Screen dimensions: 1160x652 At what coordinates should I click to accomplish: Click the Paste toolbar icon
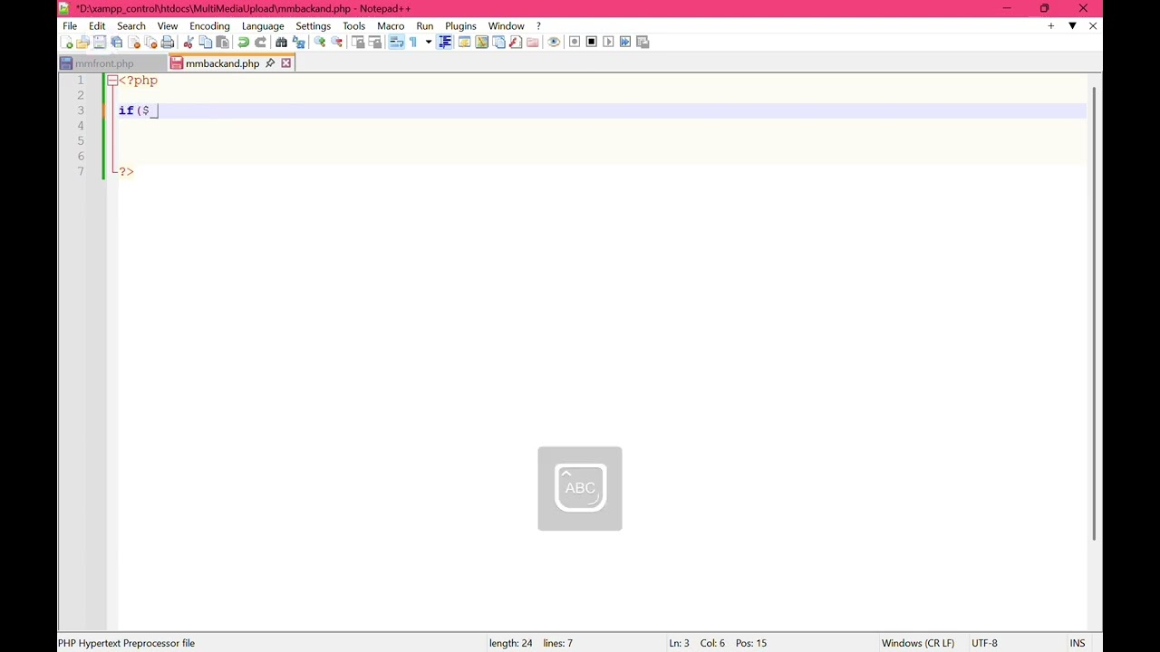pyautogui.click(x=223, y=42)
